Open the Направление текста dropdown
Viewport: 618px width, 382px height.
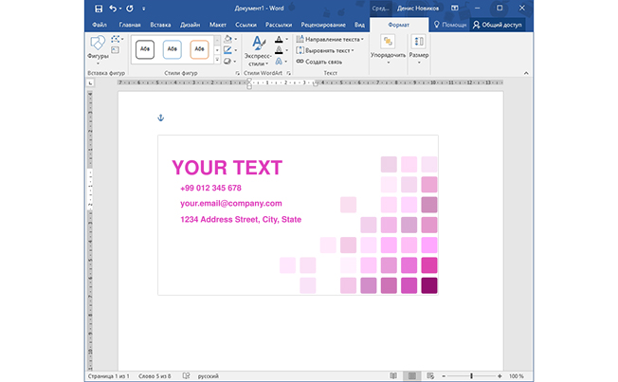point(330,39)
